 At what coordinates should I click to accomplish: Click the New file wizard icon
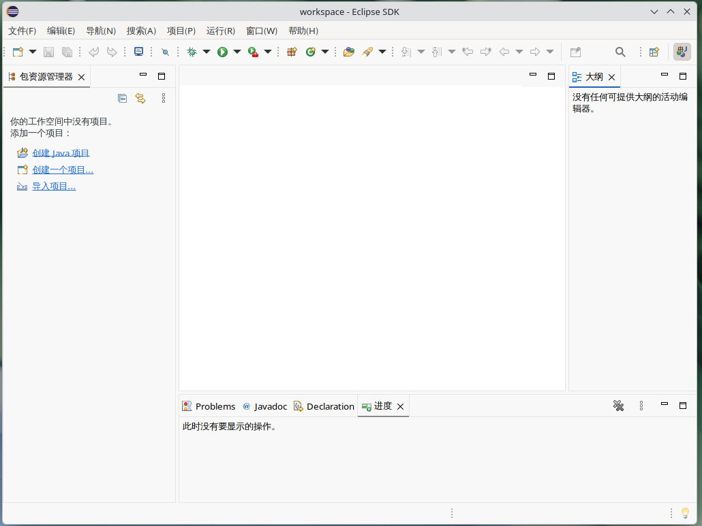pyautogui.click(x=18, y=52)
